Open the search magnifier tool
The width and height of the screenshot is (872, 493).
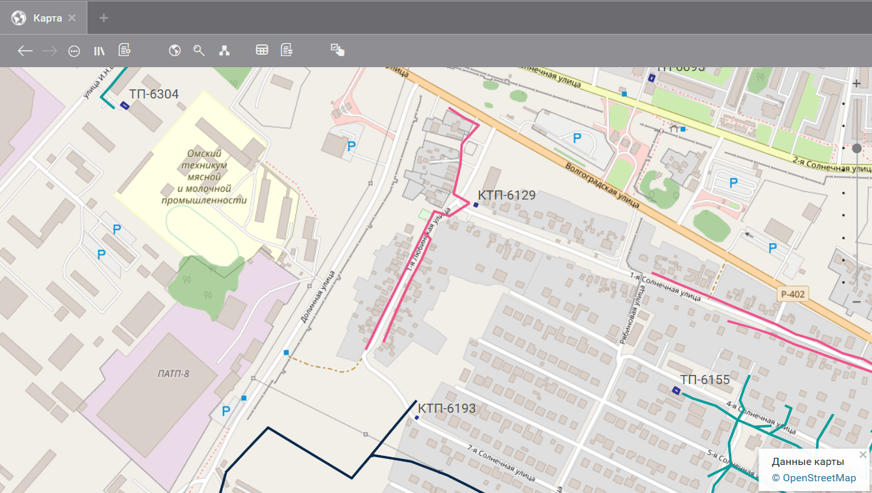point(199,50)
